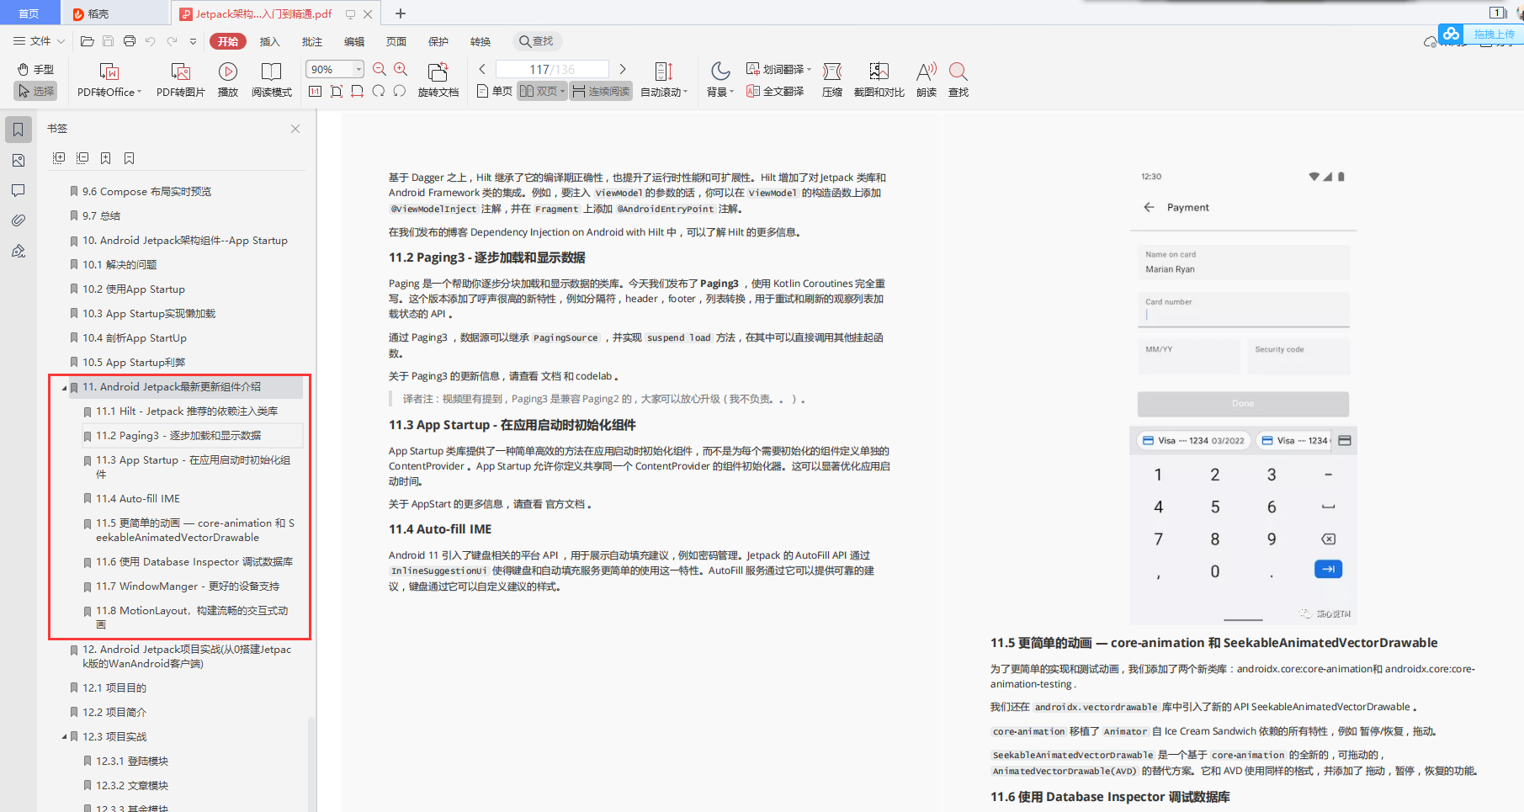The image size is (1524, 812).
Task: Select the Hand tool (手型)
Action: click(x=35, y=69)
